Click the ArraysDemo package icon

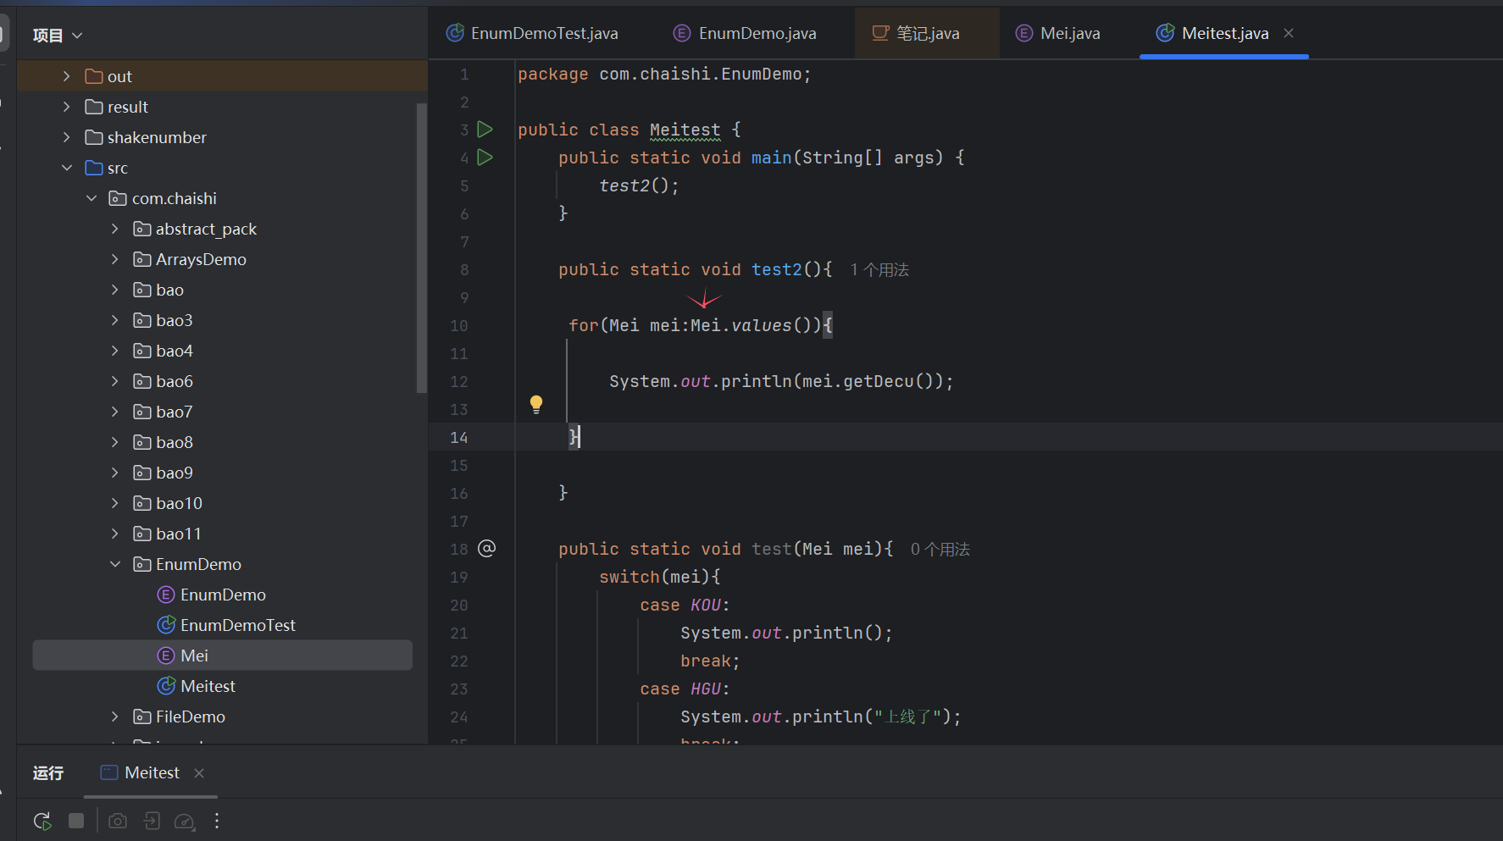(142, 259)
